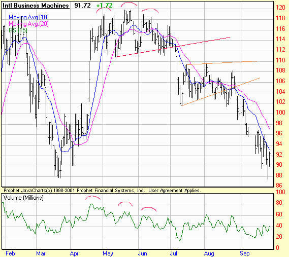289x257 pixels.
Task: Click the 'Jun' month label
Action: point(143,253)
